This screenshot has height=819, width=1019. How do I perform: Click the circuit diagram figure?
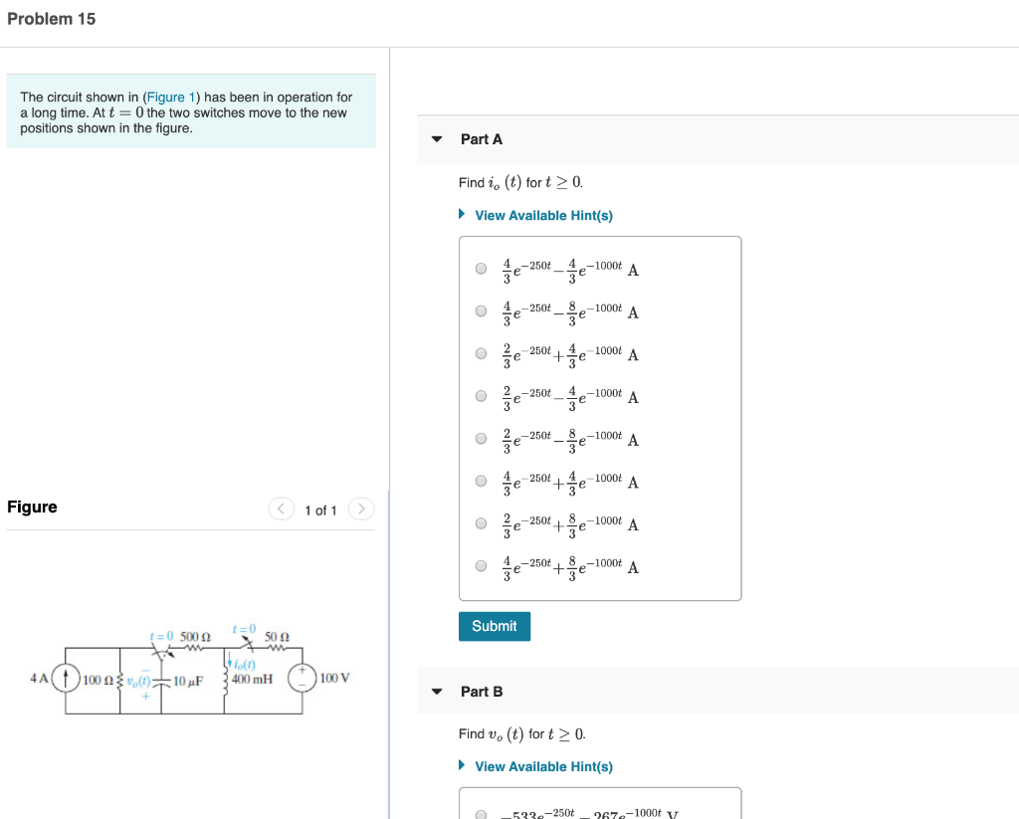point(190,671)
